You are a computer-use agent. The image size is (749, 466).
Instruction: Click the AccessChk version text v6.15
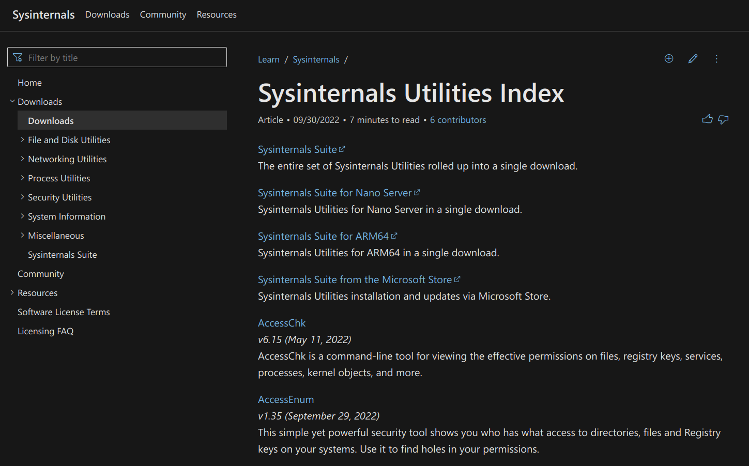pyautogui.click(x=270, y=339)
